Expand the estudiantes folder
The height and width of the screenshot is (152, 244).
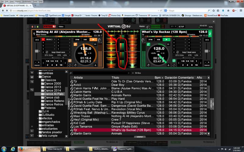point(38,129)
